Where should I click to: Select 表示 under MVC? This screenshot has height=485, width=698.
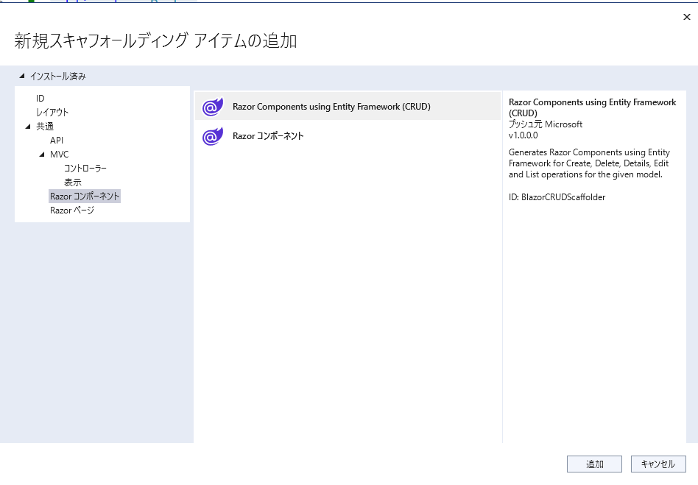click(x=73, y=183)
